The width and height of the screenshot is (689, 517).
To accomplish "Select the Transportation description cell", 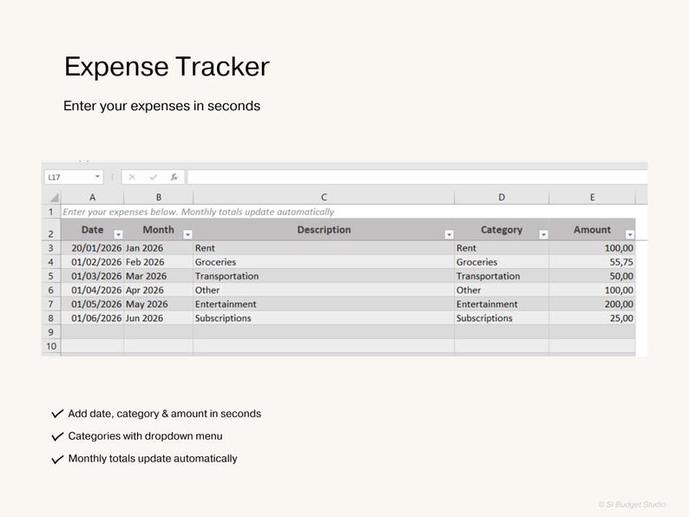I will [324, 276].
